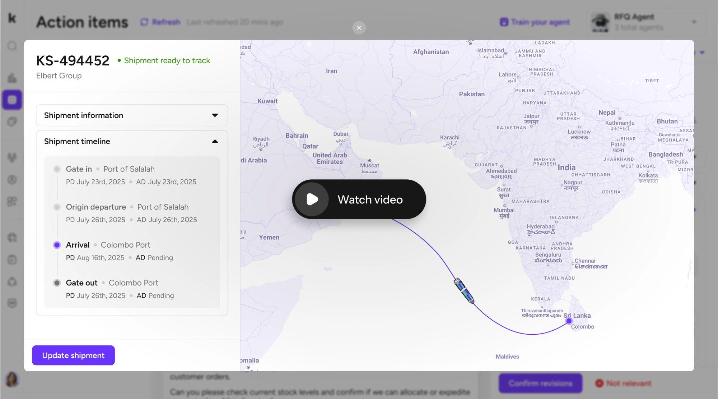The height and width of the screenshot is (399, 718).
Task: Click the k logo in the sidebar
Action: 12,18
